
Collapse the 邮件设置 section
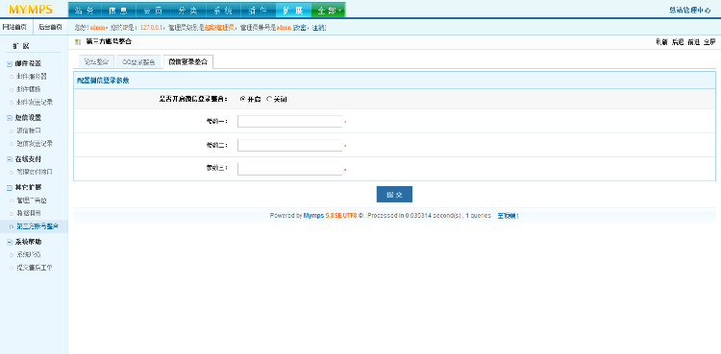pyautogui.click(x=10, y=64)
